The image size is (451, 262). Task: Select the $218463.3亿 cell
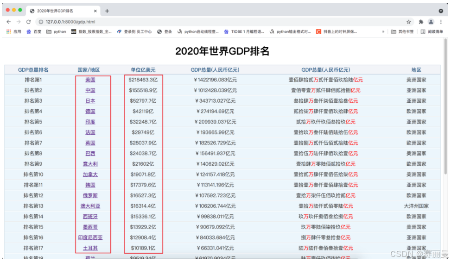point(143,80)
